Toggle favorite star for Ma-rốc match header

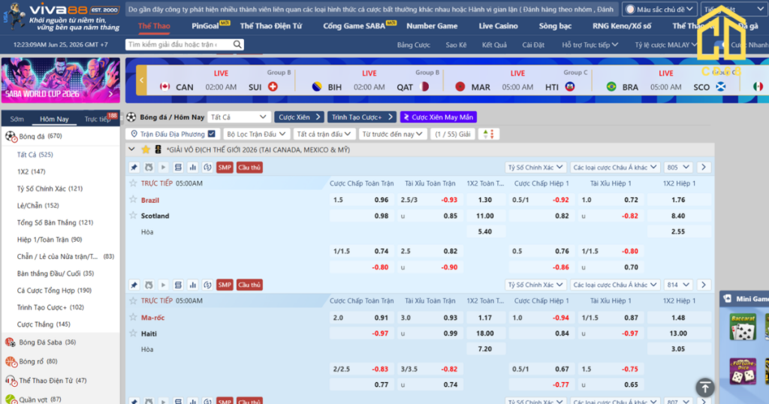[x=133, y=300]
